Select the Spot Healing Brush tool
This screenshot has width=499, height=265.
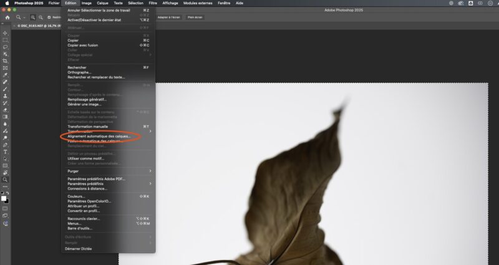[x=5, y=82]
